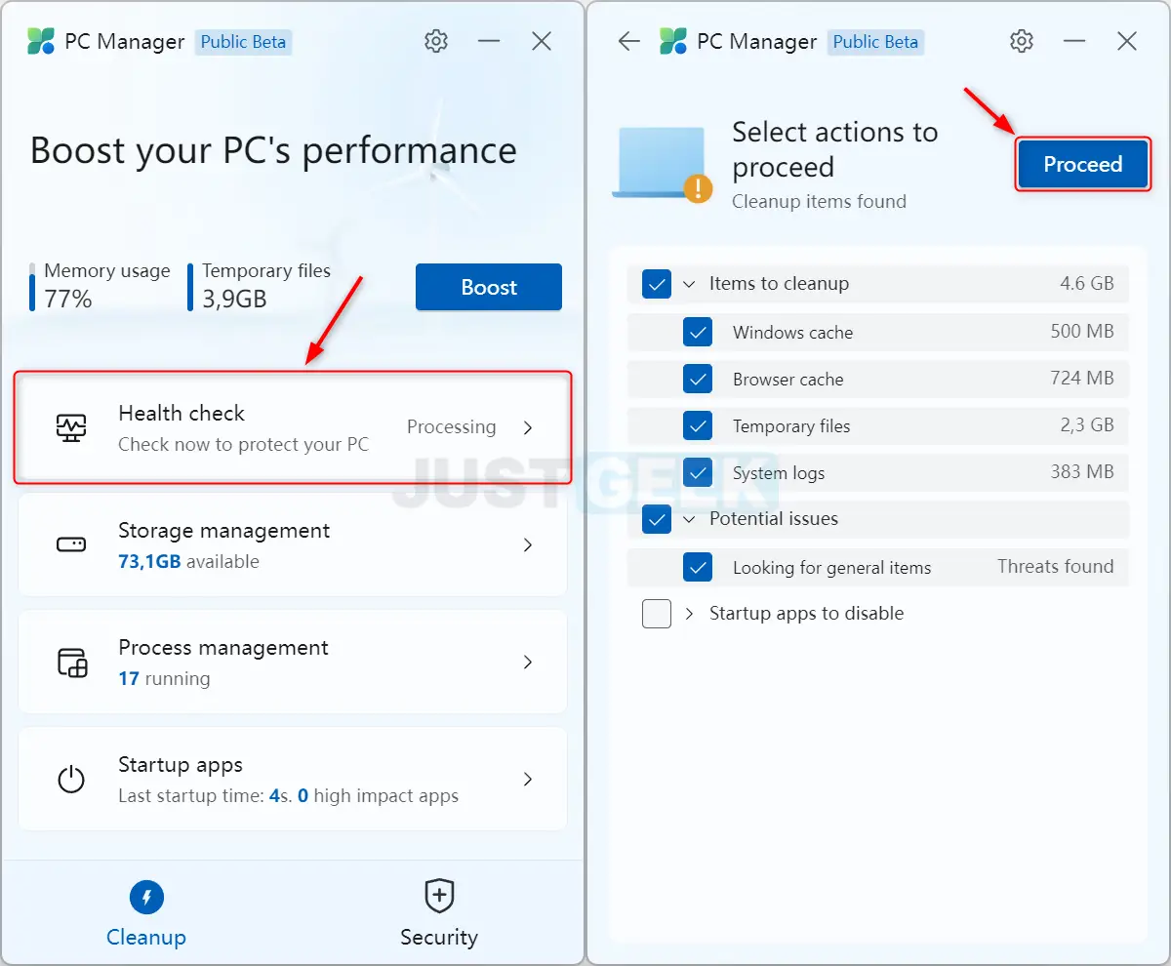The image size is (1171, 966).
Task: Click the Temporary files 3,9GB indicator
Action: (x=260, y=286)
